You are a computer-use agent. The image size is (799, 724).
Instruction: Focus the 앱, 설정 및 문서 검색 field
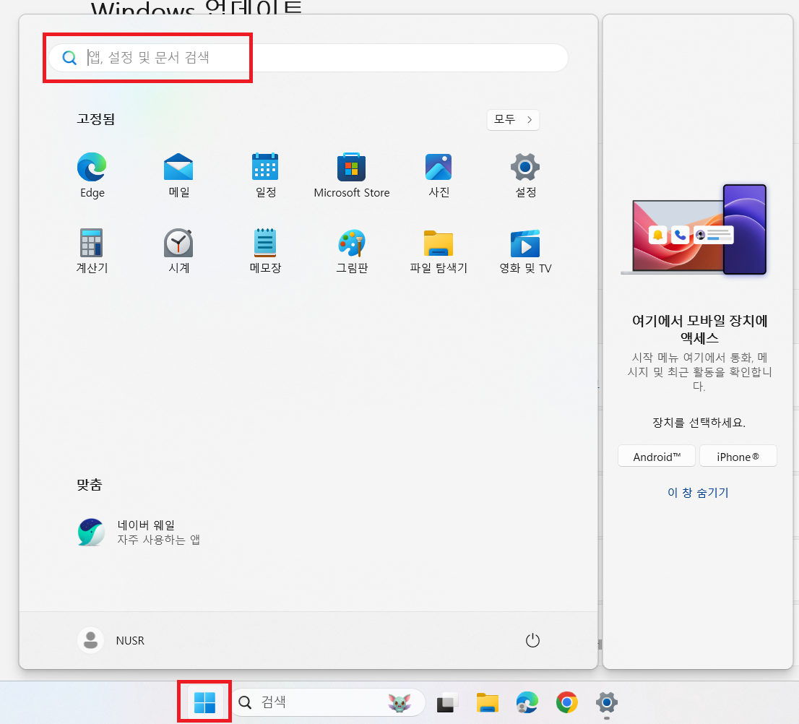[x=308, y=58]
